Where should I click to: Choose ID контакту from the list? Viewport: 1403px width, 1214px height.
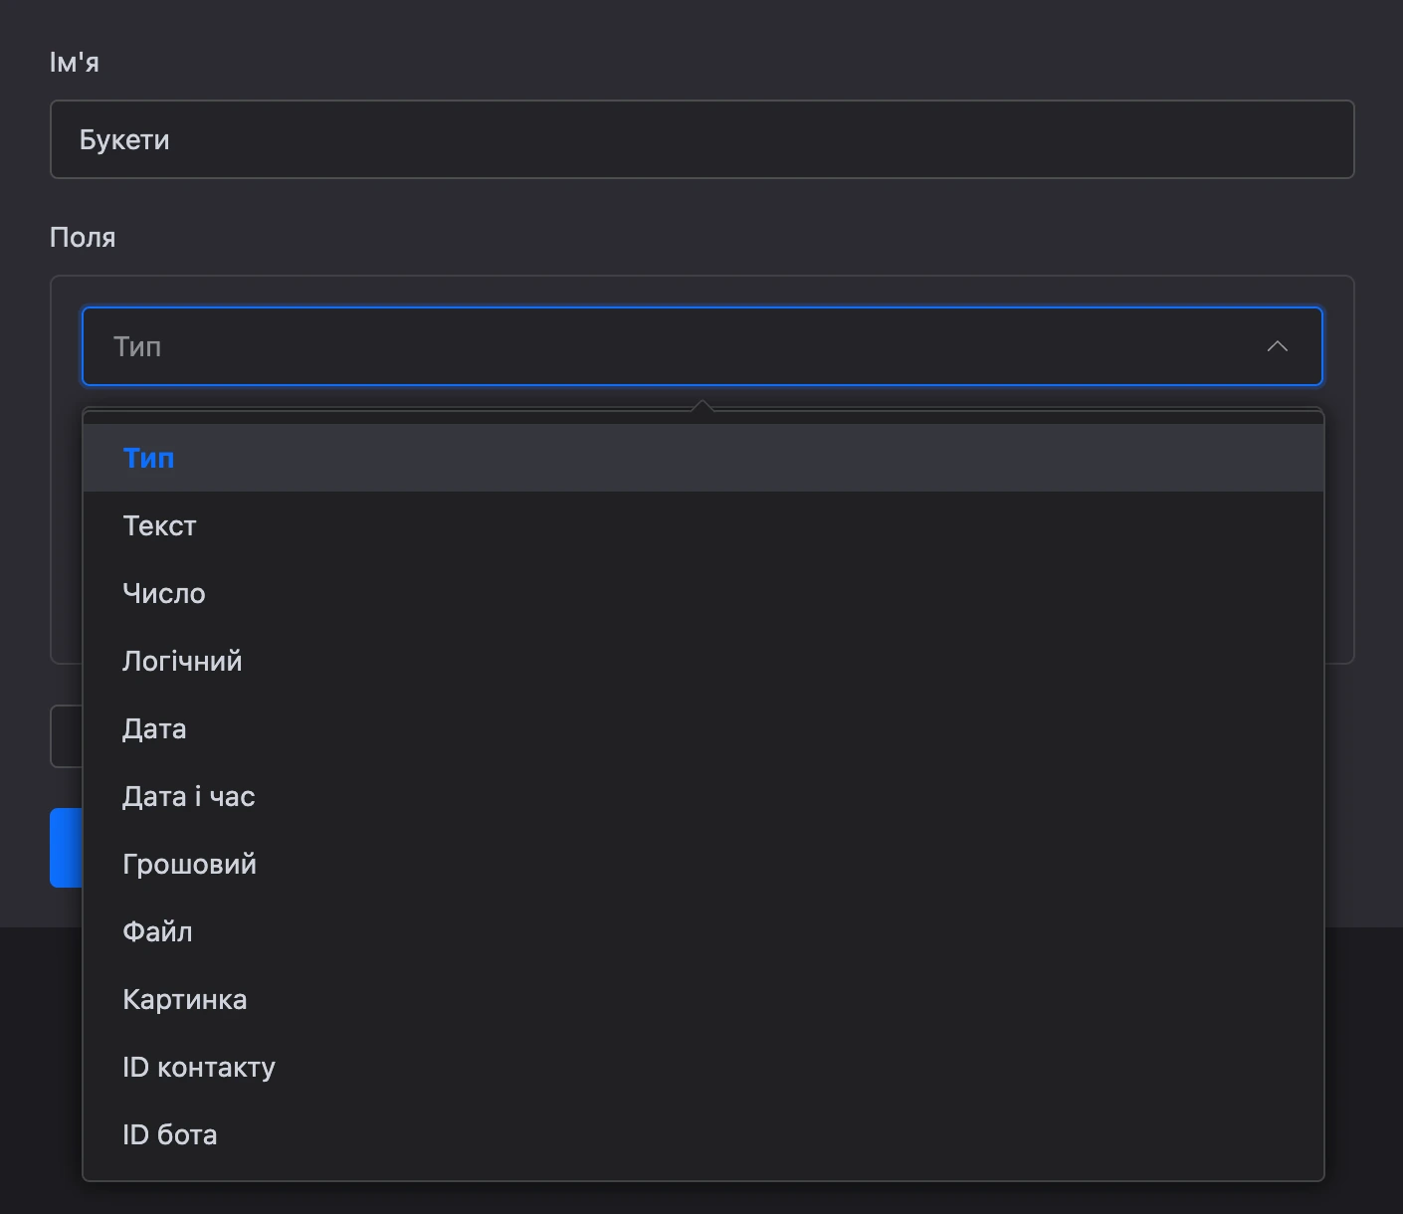[x=703, y=1067]
